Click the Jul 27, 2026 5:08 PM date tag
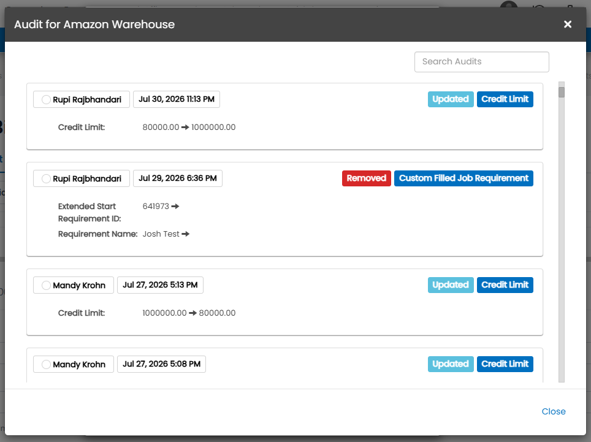The image size is (591, 442). point(161,364)
